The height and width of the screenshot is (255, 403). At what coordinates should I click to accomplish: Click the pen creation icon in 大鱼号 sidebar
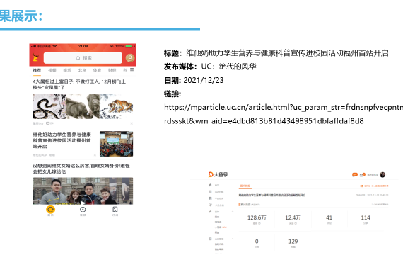(210, 212)
